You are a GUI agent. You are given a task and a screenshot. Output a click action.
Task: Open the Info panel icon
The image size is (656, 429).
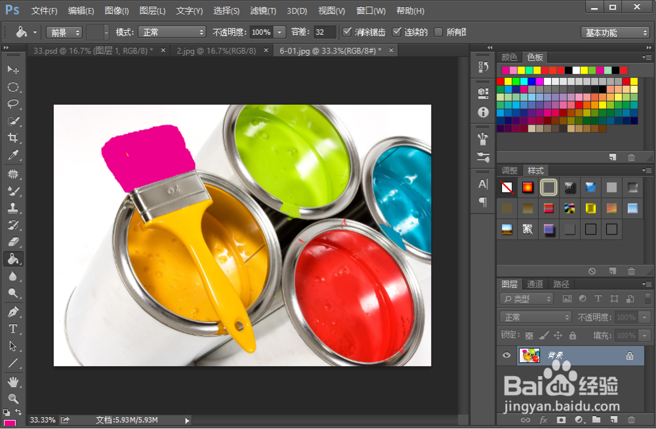click(x=483, y=112)
